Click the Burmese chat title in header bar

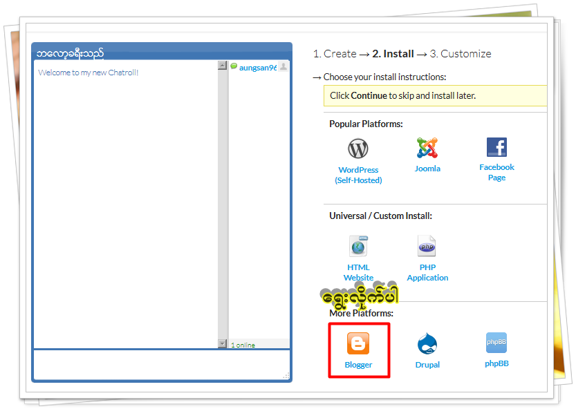tap(70, 53)
